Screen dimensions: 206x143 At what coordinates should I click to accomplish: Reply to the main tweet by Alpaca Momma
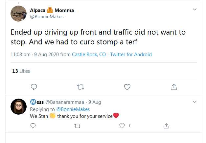tap(34, 87)
